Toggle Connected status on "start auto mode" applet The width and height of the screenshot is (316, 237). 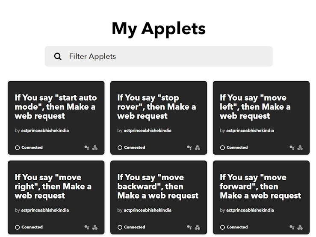click(x=29, y=148)
